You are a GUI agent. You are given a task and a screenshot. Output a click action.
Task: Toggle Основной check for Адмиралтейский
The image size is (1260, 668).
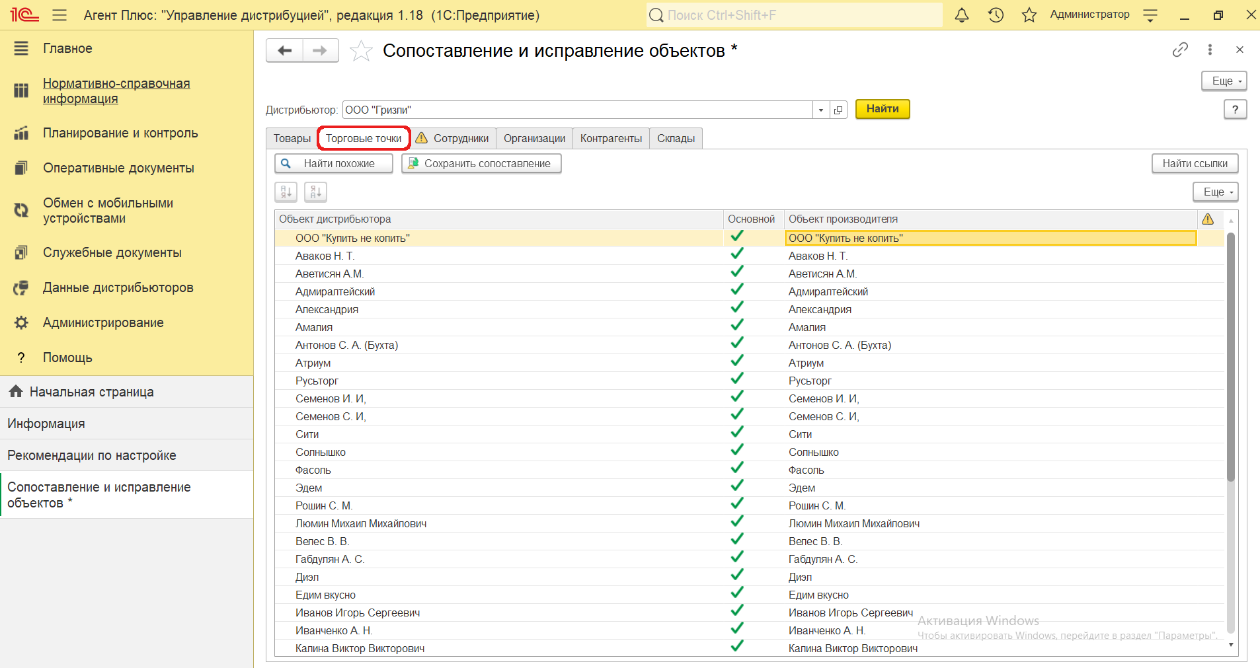click(737, 289)
